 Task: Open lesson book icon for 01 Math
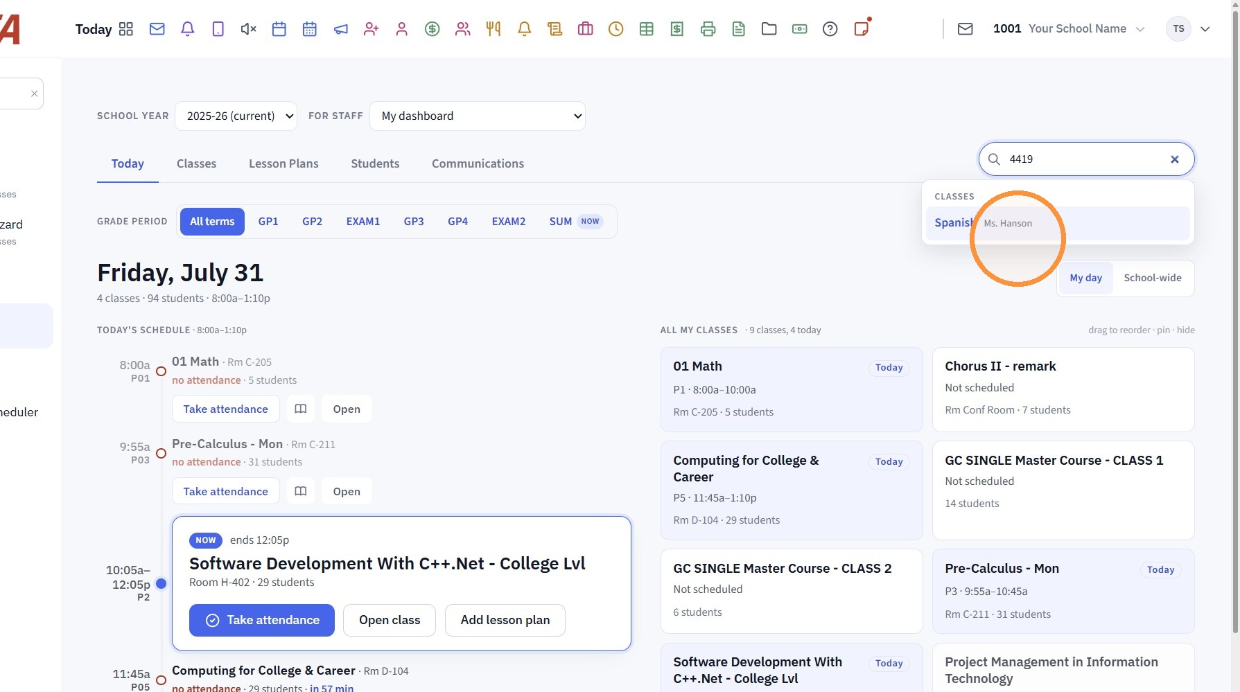pos(301,409)
